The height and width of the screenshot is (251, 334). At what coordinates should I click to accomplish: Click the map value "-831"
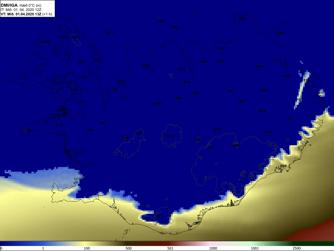pyautogui.click(x=70, y=73)
